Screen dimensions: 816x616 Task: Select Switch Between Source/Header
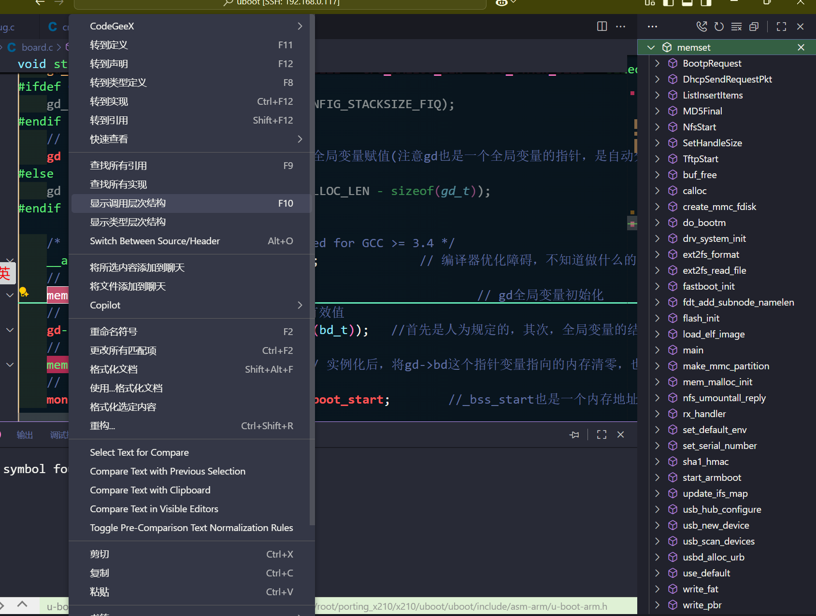[x=191, y=241]
